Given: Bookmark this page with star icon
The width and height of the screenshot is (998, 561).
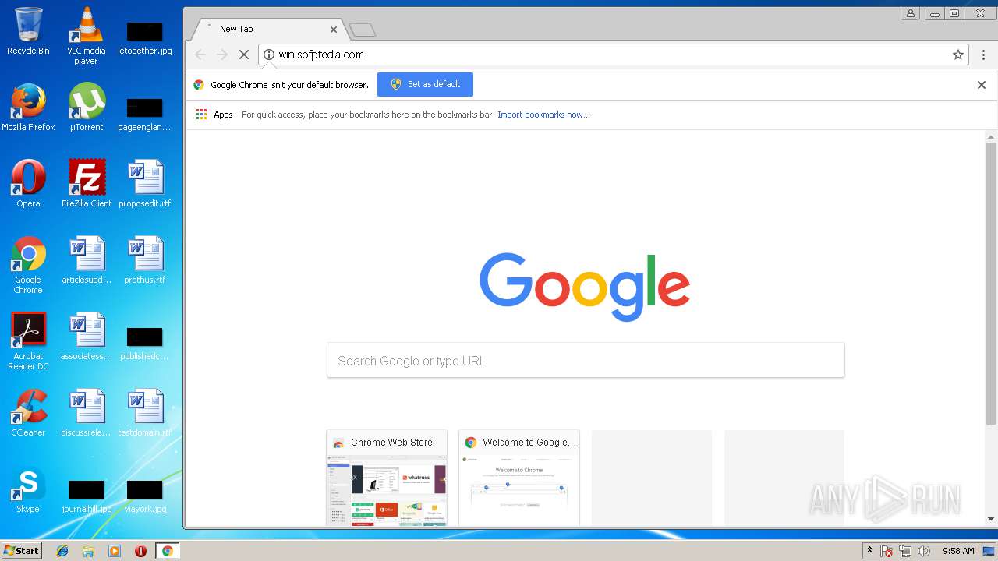Looking at the screenshot, I should (x=958, y=55).
